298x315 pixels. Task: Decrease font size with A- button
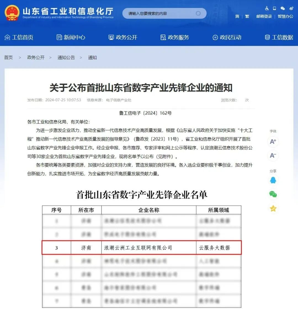(x=273, y=156)
